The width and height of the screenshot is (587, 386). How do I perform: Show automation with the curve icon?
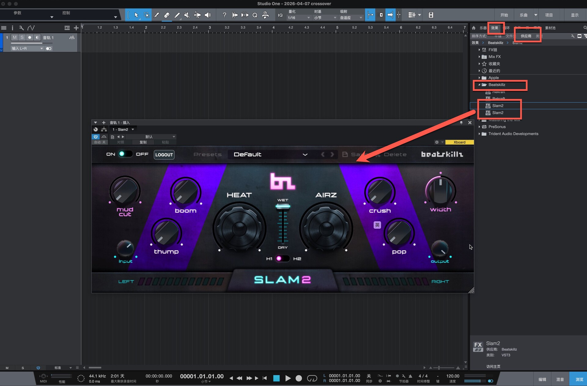pyautogui.click(x=31, y=28)
